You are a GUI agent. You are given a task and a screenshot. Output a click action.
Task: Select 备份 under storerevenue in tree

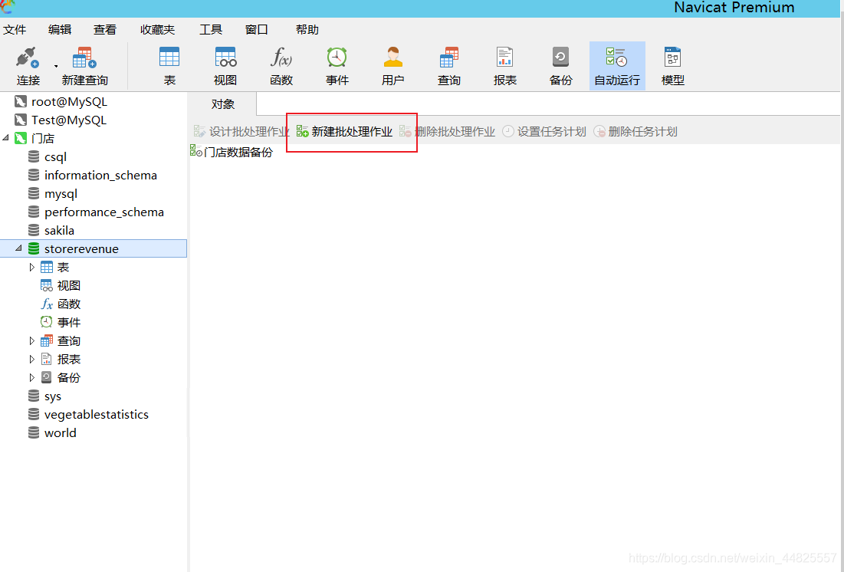coord(69,377)
